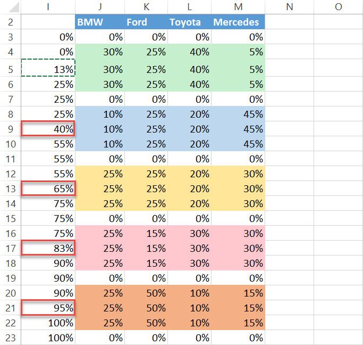Select column N header
Image resolution: width=363 pixels, height=345 pixels.
[x=289, y=7]
